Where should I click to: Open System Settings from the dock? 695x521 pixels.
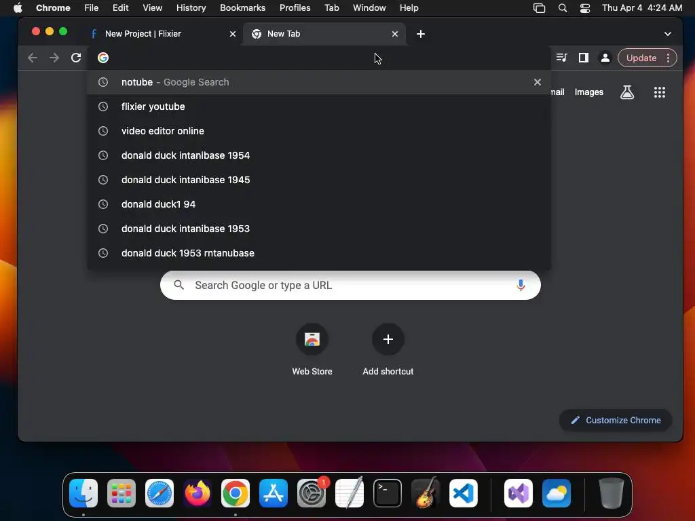point(311,493)
